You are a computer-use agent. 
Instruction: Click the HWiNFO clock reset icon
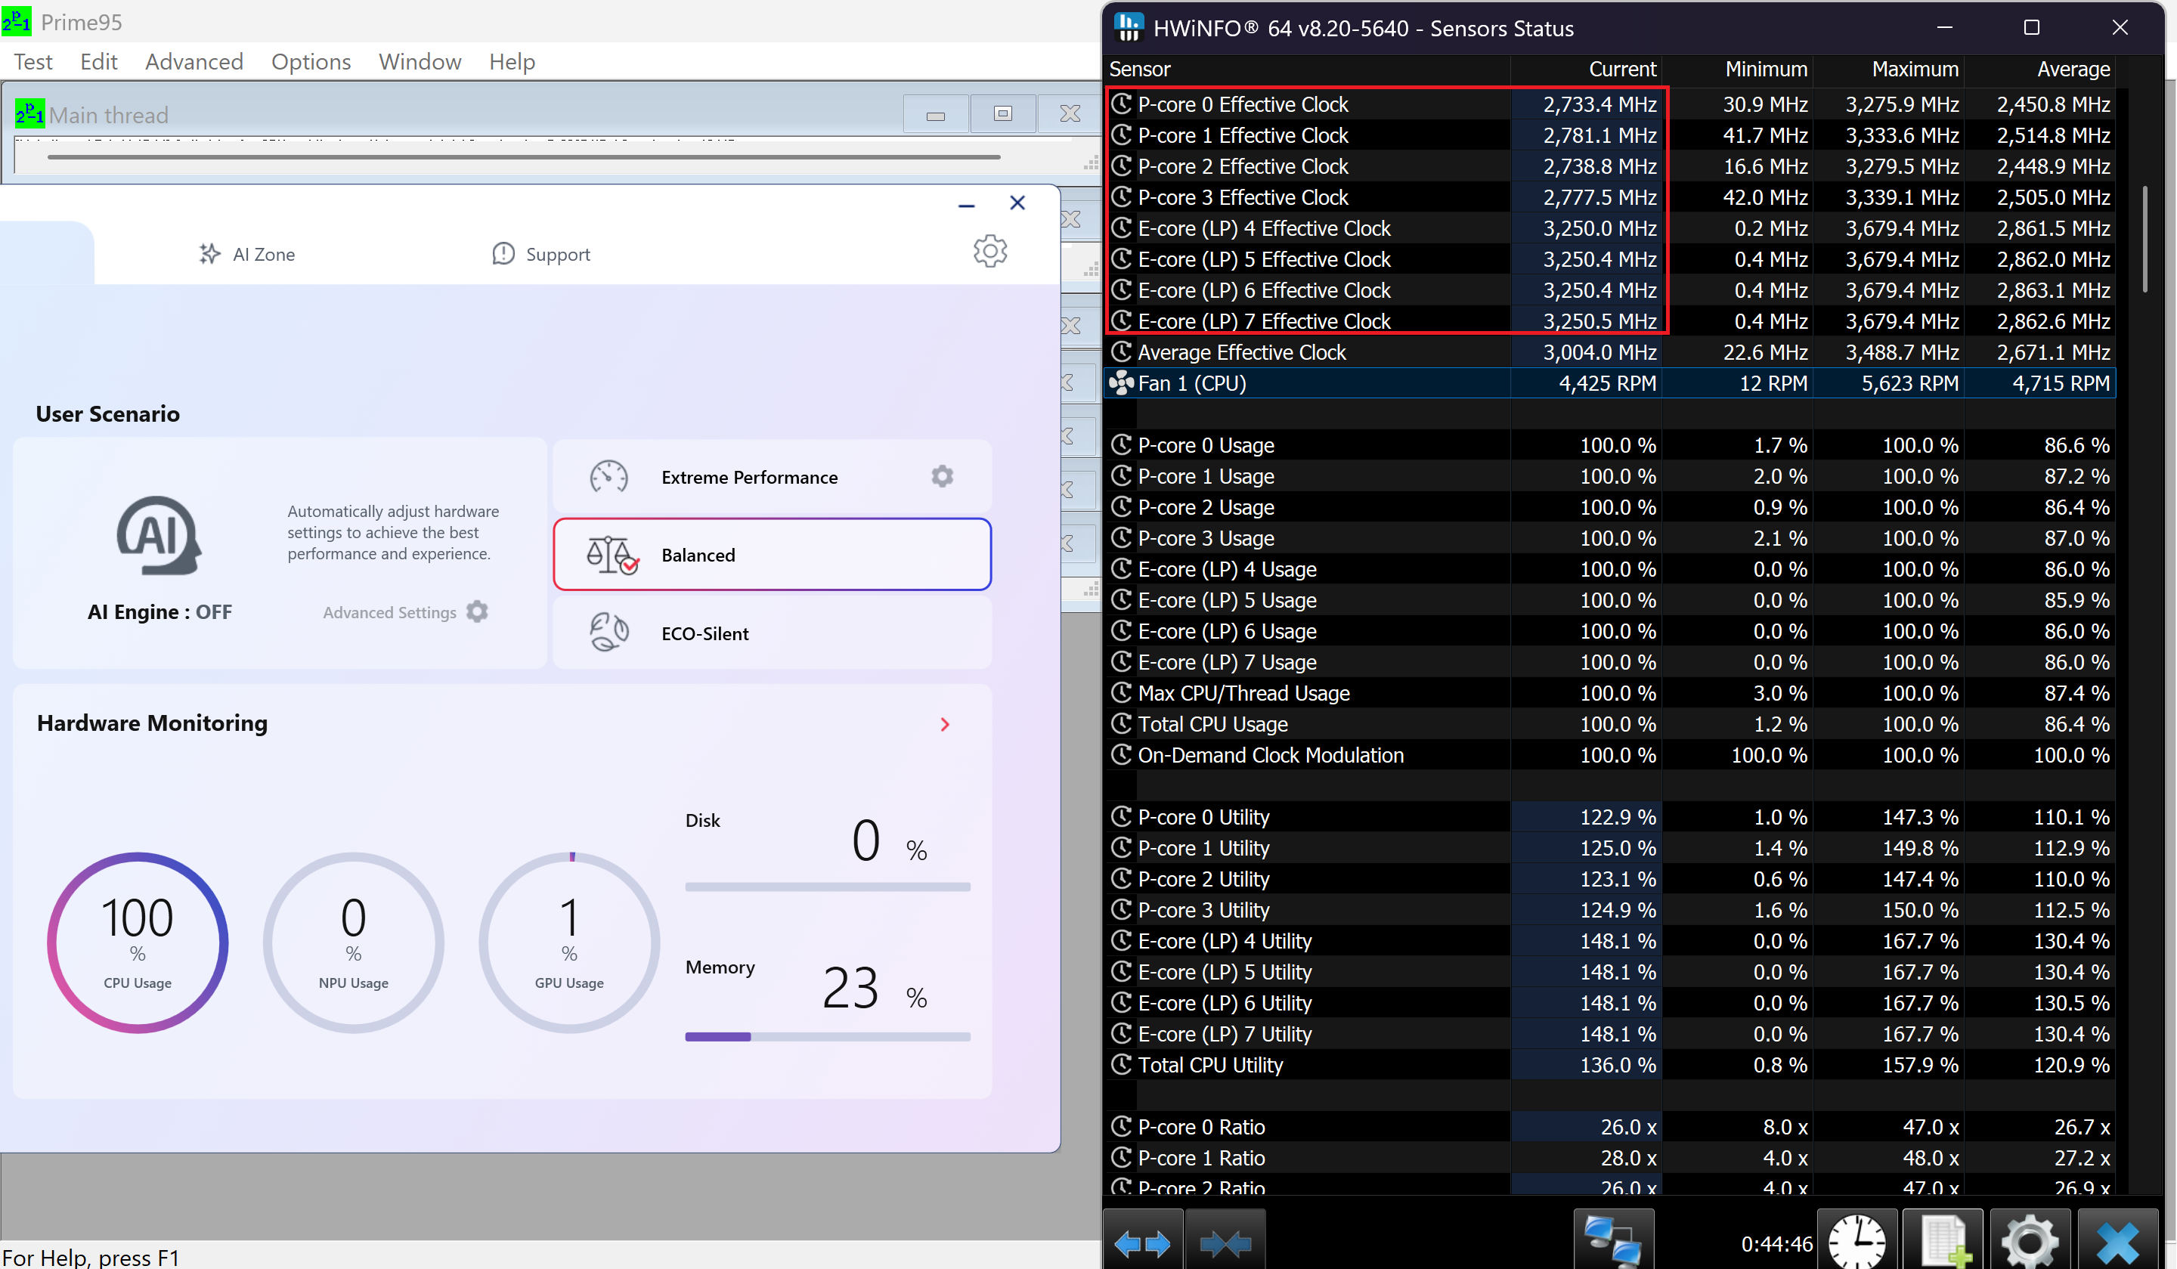pyautogui.click(x=1856, y=1240)
